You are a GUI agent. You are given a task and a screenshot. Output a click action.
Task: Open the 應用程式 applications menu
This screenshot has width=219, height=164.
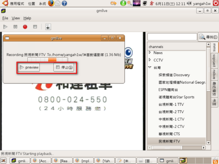[x=17, y=4]
